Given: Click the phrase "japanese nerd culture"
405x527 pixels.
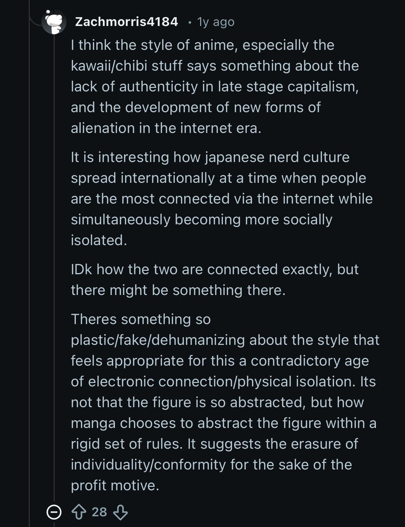Looking at the screenshot, I should click(277, 157).
